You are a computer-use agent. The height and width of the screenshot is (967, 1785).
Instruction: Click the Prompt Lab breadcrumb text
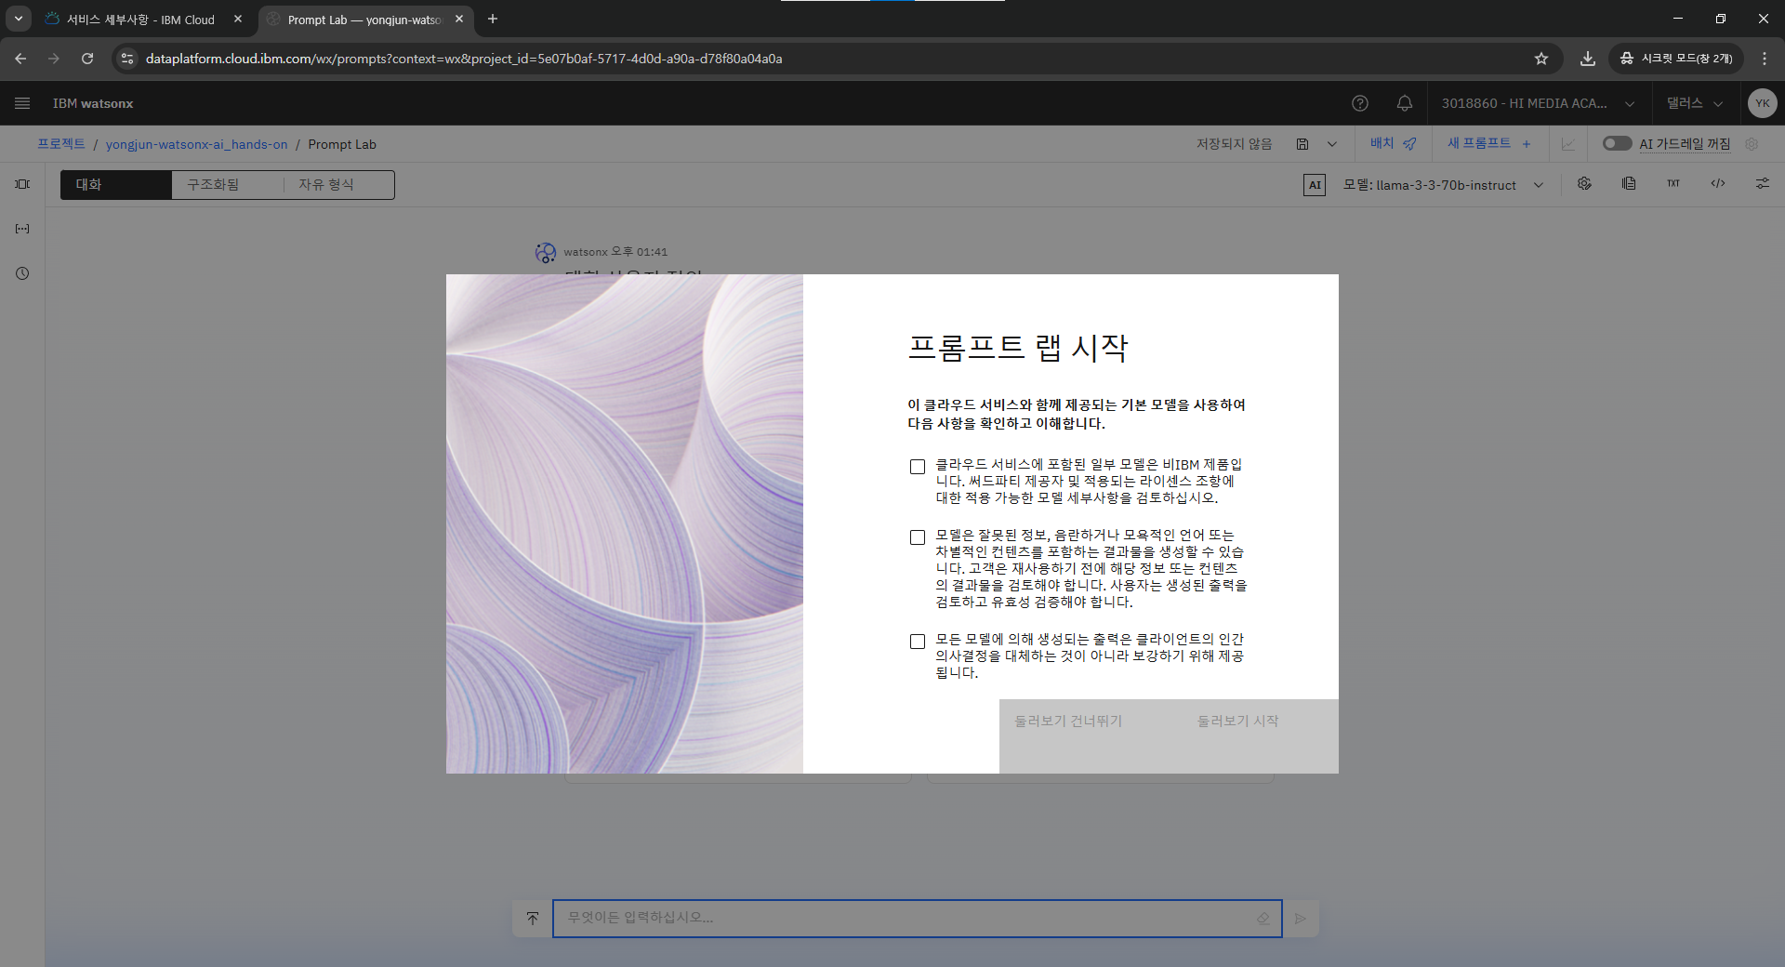(x=342, y=144)
